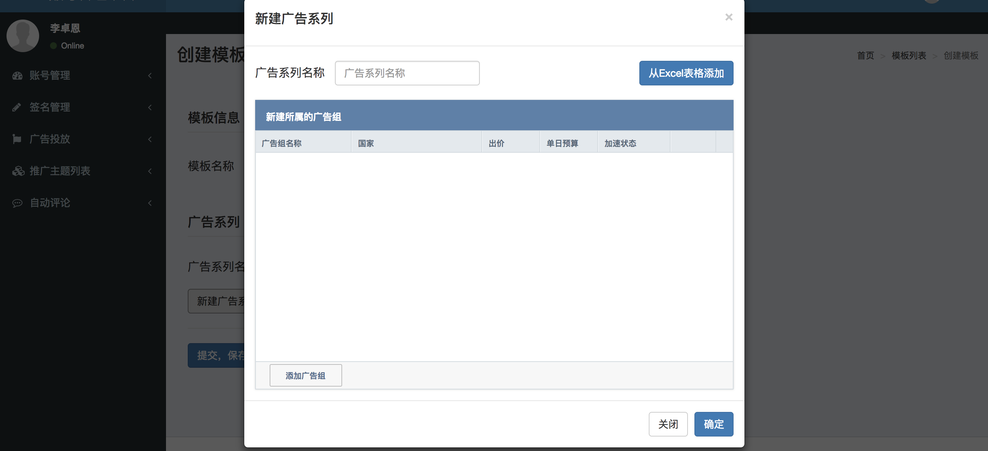Image resolution: width=988 pixels, height=451 pixels.
Task: Click the 添加广告组 button
Action: point(305,375)
